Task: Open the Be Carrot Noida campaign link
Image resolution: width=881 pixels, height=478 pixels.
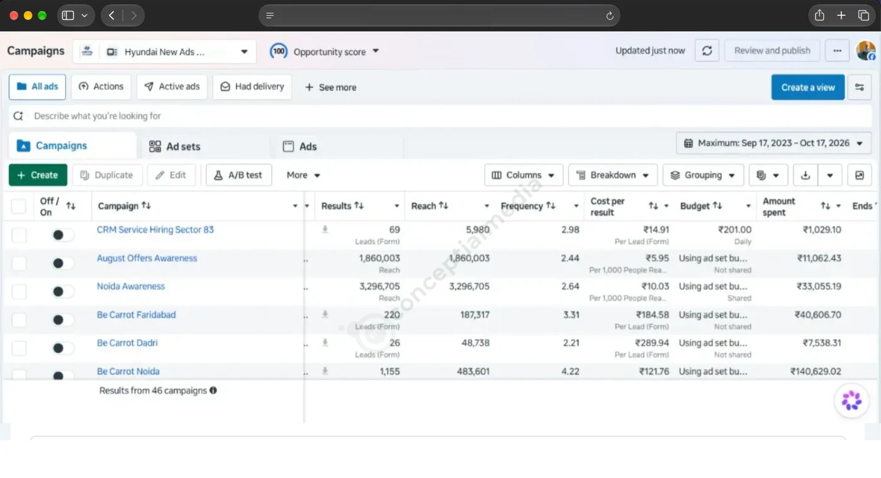Action: point(128,371)
